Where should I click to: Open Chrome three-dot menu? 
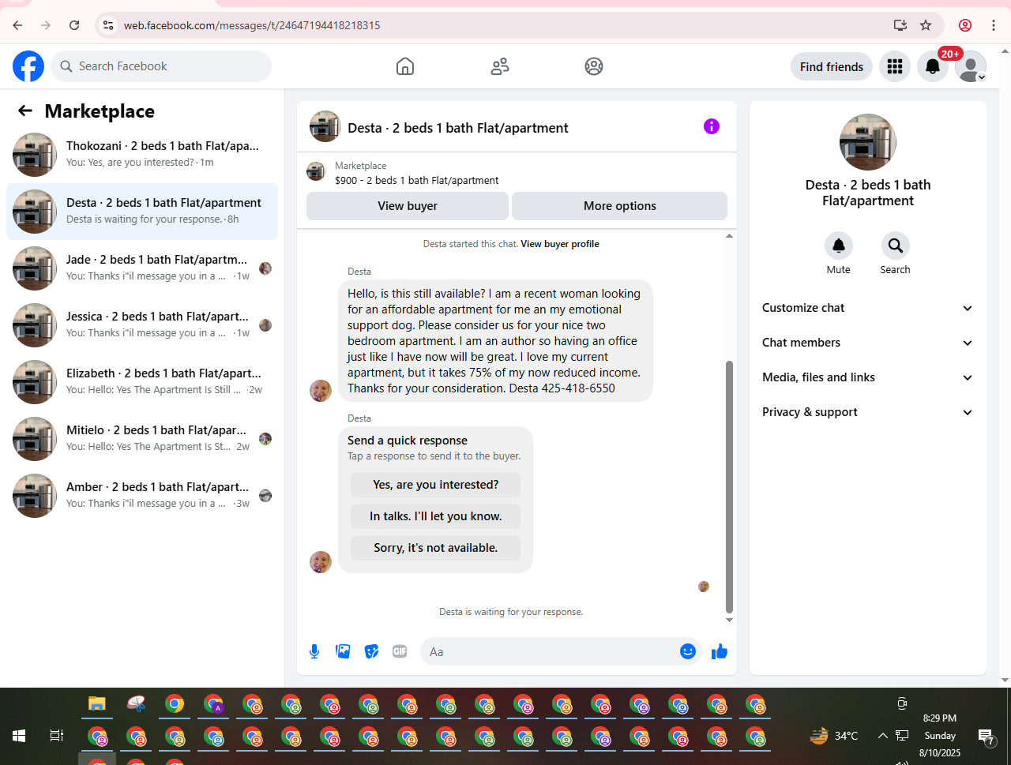coord(994,25)
